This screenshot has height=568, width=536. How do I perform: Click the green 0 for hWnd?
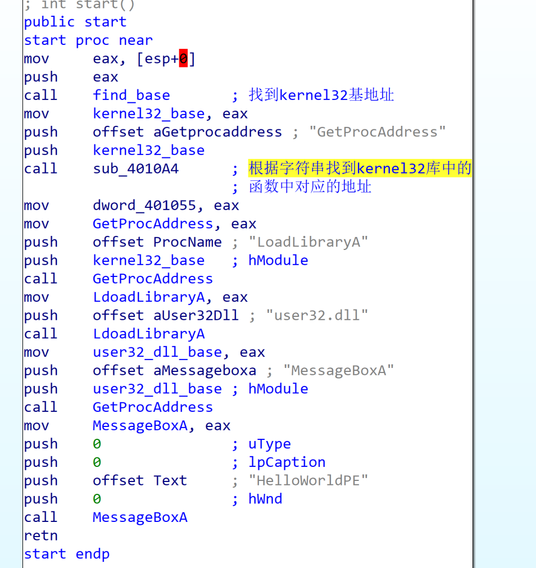97,499
